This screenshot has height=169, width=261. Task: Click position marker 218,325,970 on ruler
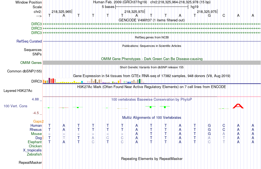pyautogui.click(x=134, y=12)
